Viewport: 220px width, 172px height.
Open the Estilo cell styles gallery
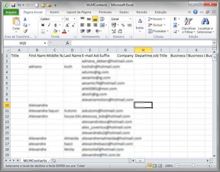(x=139, y=24)
